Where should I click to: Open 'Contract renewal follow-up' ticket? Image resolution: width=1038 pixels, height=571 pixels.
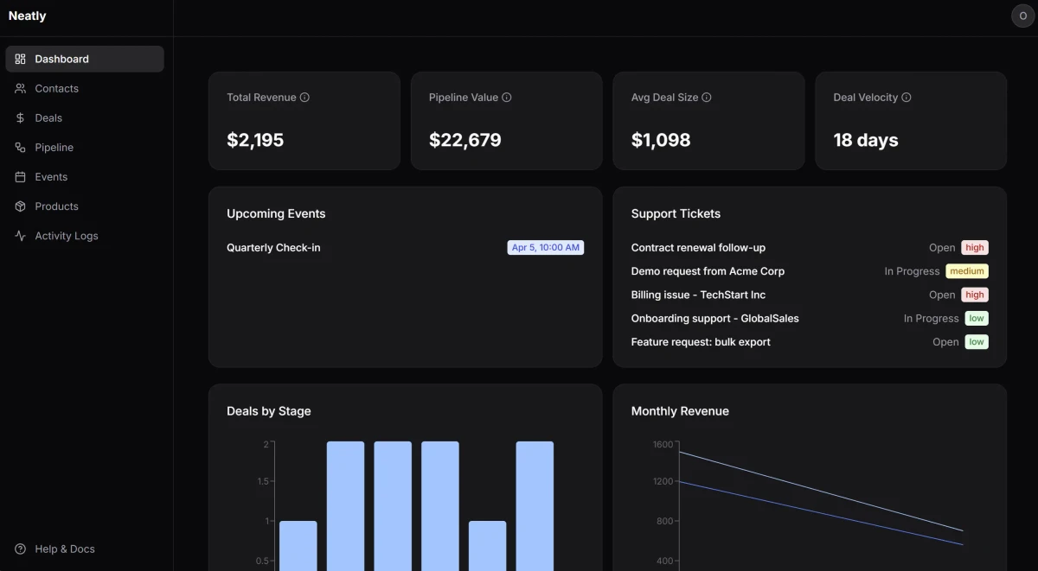(x=698, y=248)
